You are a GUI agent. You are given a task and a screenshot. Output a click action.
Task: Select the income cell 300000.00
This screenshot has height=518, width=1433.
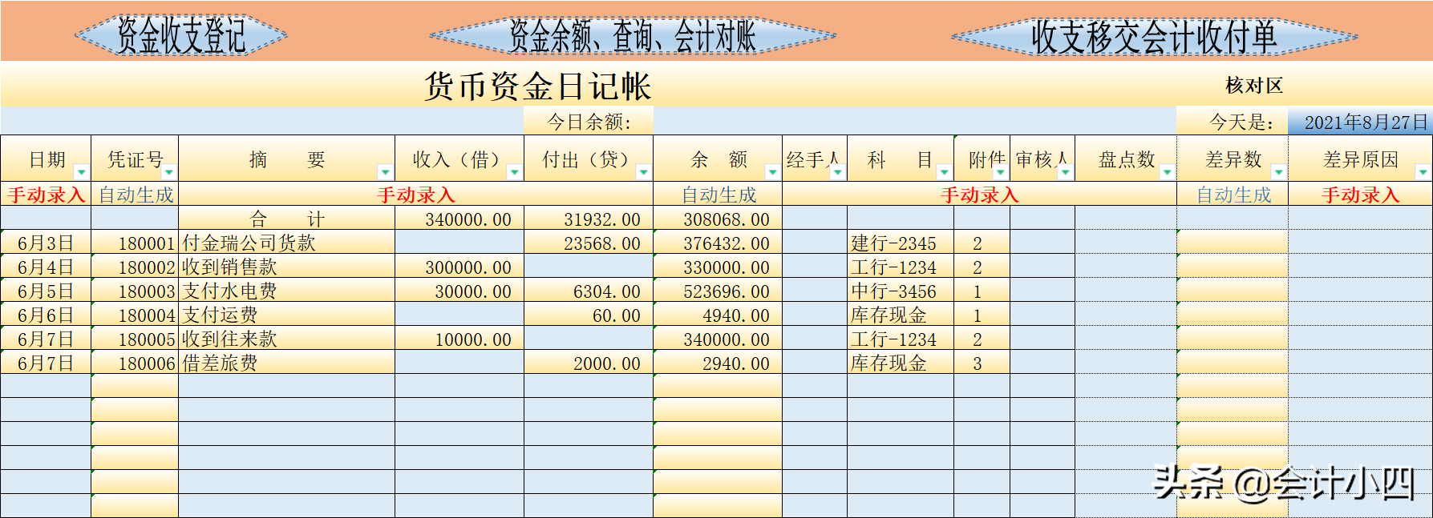point(459,267)
